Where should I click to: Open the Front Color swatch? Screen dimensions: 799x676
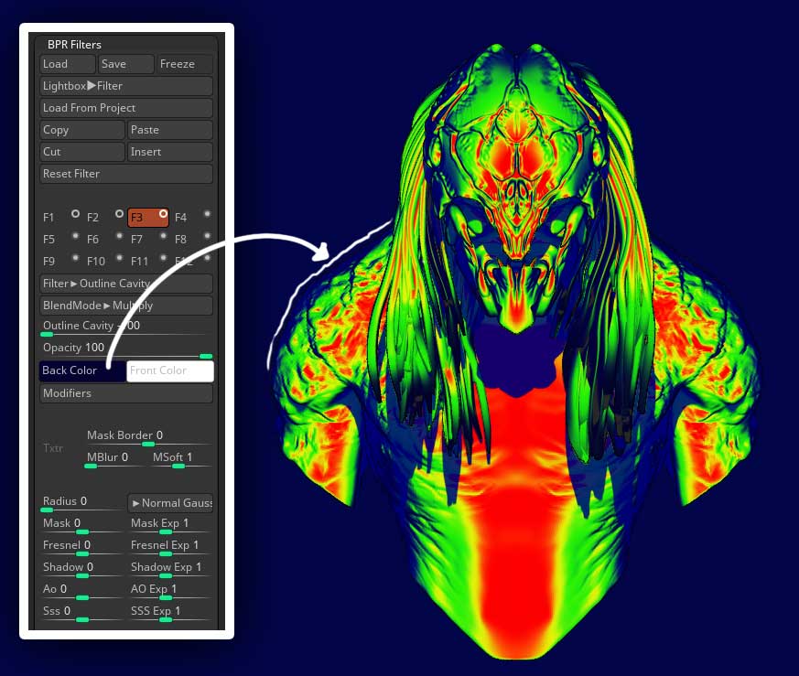(170, 370)
